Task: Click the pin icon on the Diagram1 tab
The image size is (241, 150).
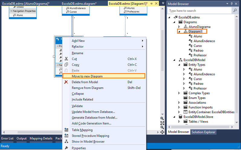Action: [151, 4]
